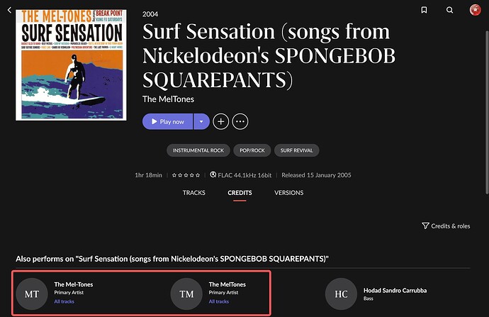This screenshot has width=489, height=317.
Task: Open The MelTones artist link under title
Action: click(168, 99)
